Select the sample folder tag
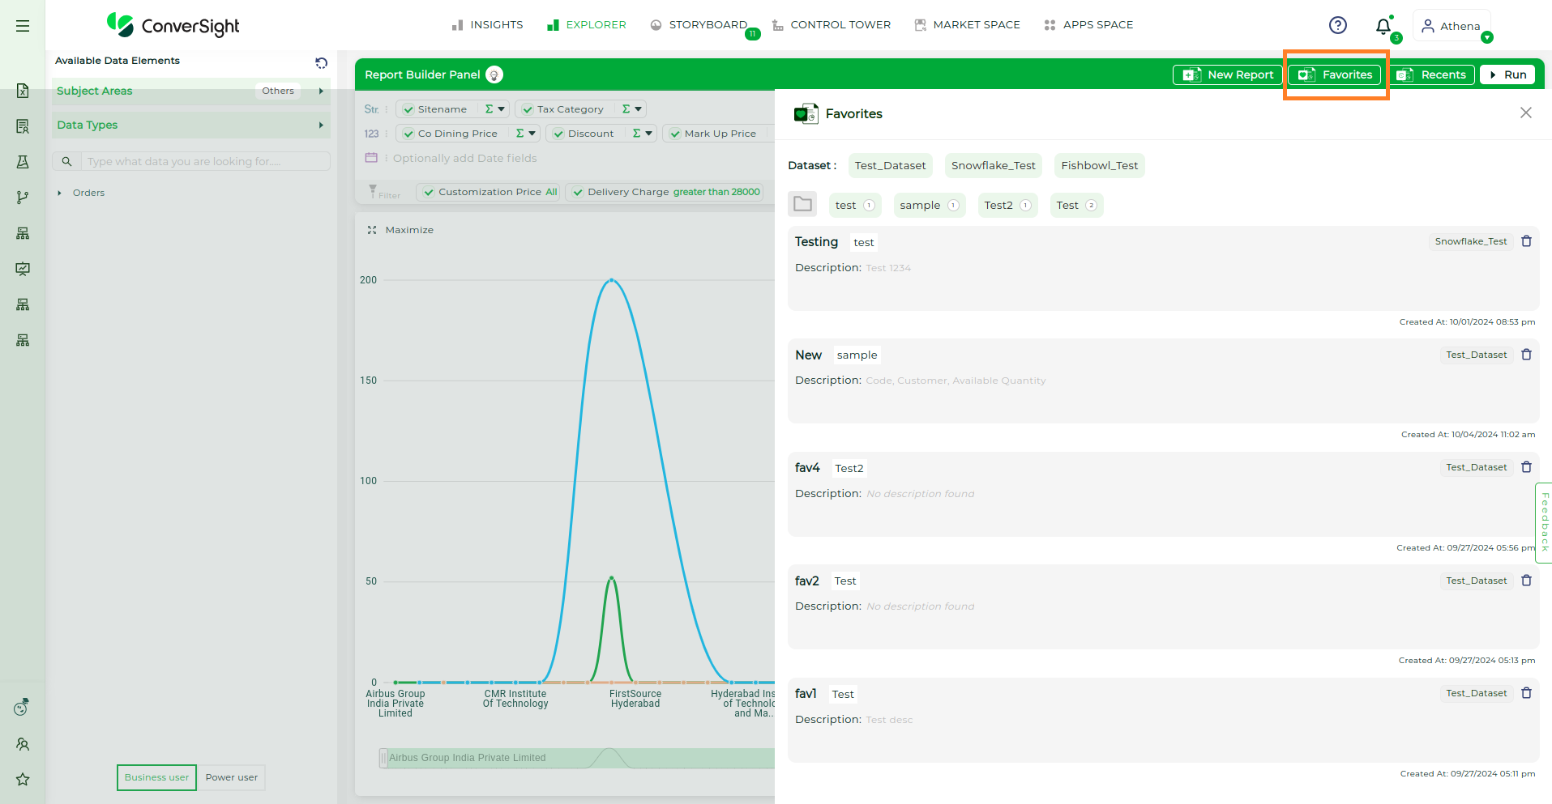1552x804 pixels. click(x=929, y=205)
